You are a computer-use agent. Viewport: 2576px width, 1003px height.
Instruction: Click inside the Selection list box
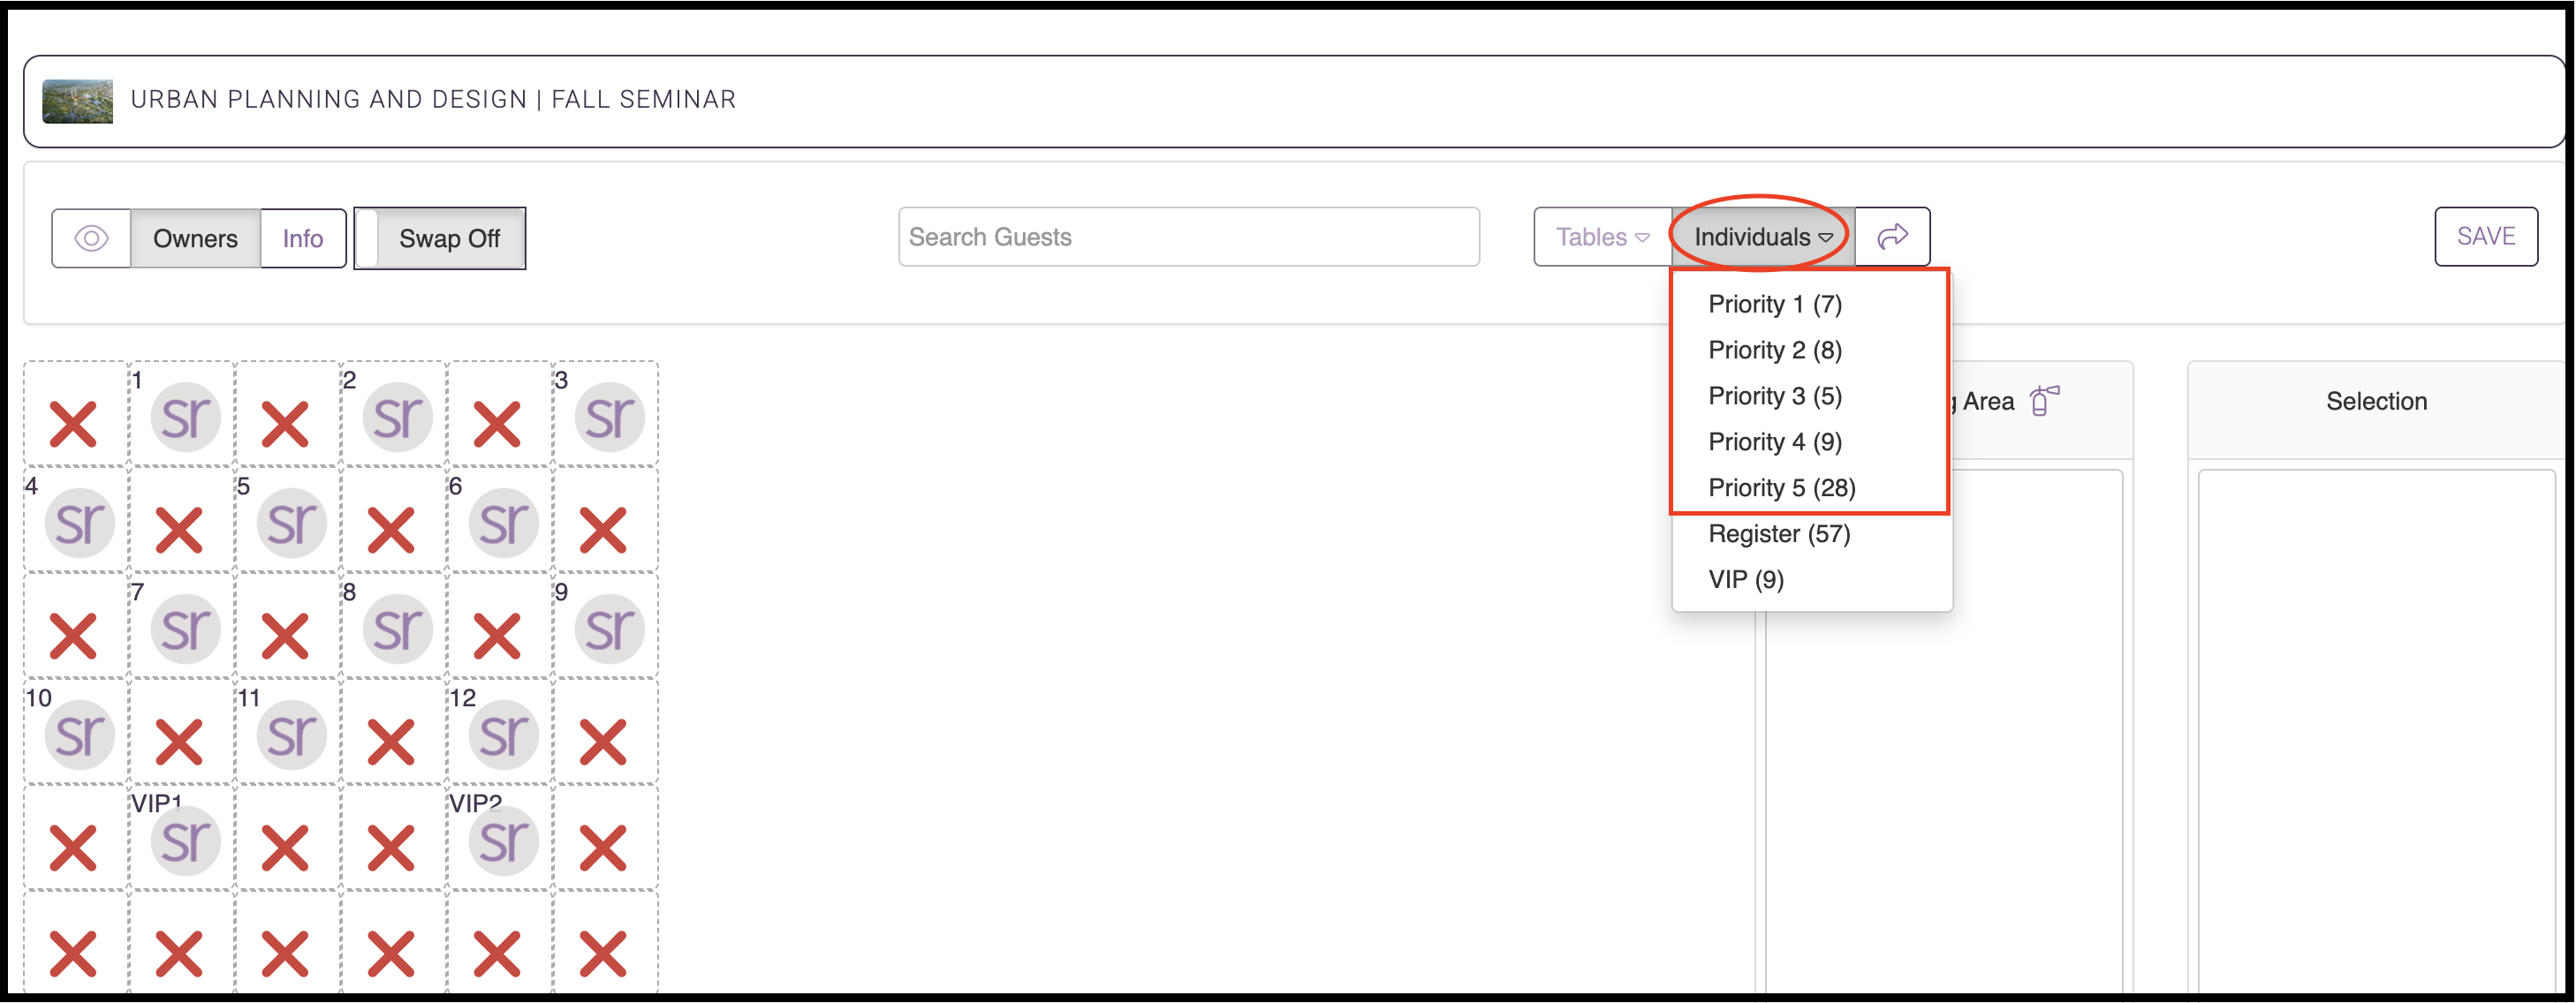click(x=2376, y=731)
